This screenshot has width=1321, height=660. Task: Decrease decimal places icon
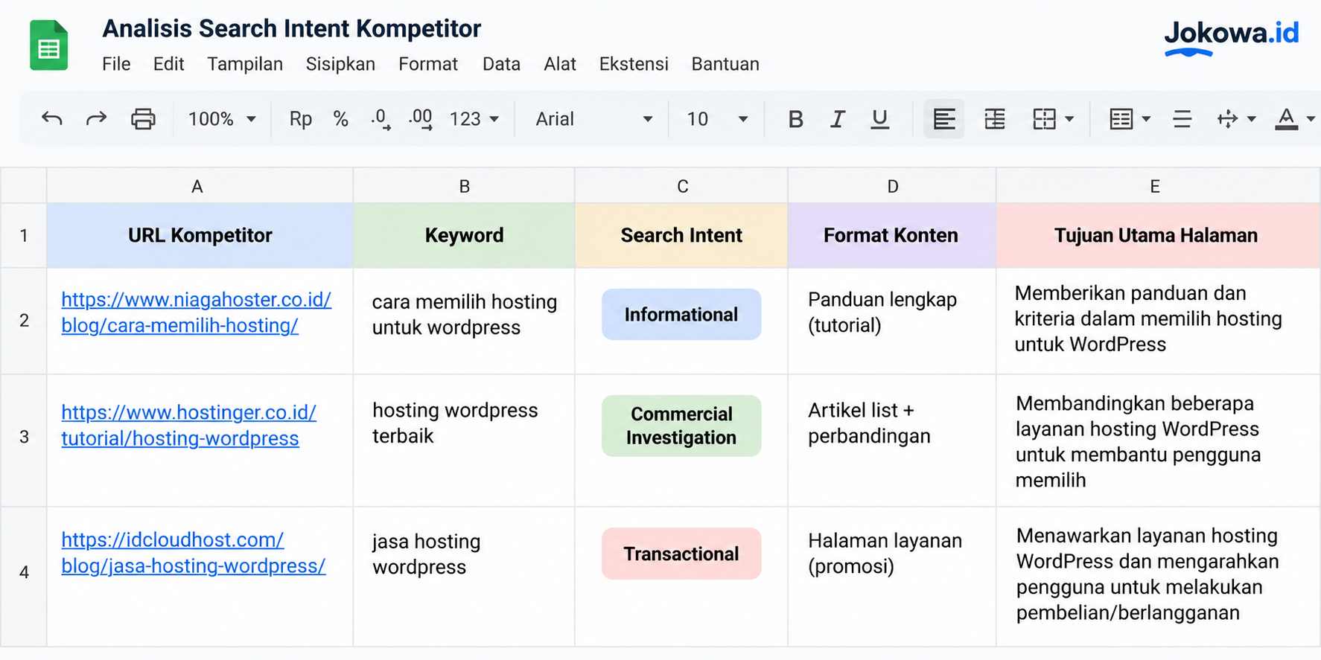tap(381, 119)
